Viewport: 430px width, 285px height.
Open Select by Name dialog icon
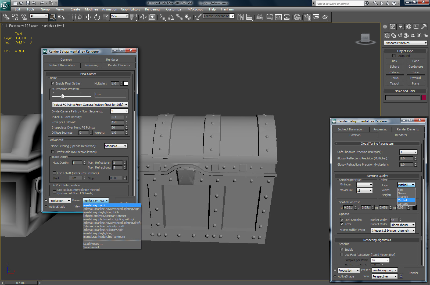tap(61, 17)
